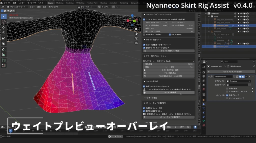Open the Output properties printer tab
The height and width of the screenshot is (143, 256).
[203, 76]
